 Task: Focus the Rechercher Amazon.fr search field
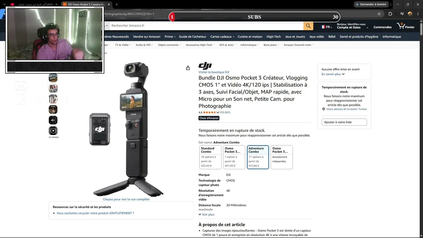point(206,26)
